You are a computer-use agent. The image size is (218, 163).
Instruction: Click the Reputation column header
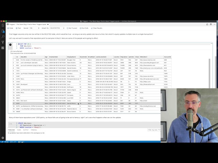tap(124, 57)
